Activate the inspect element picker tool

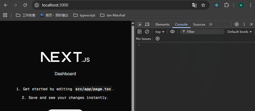pyautogui.click(x=140, y=25)
